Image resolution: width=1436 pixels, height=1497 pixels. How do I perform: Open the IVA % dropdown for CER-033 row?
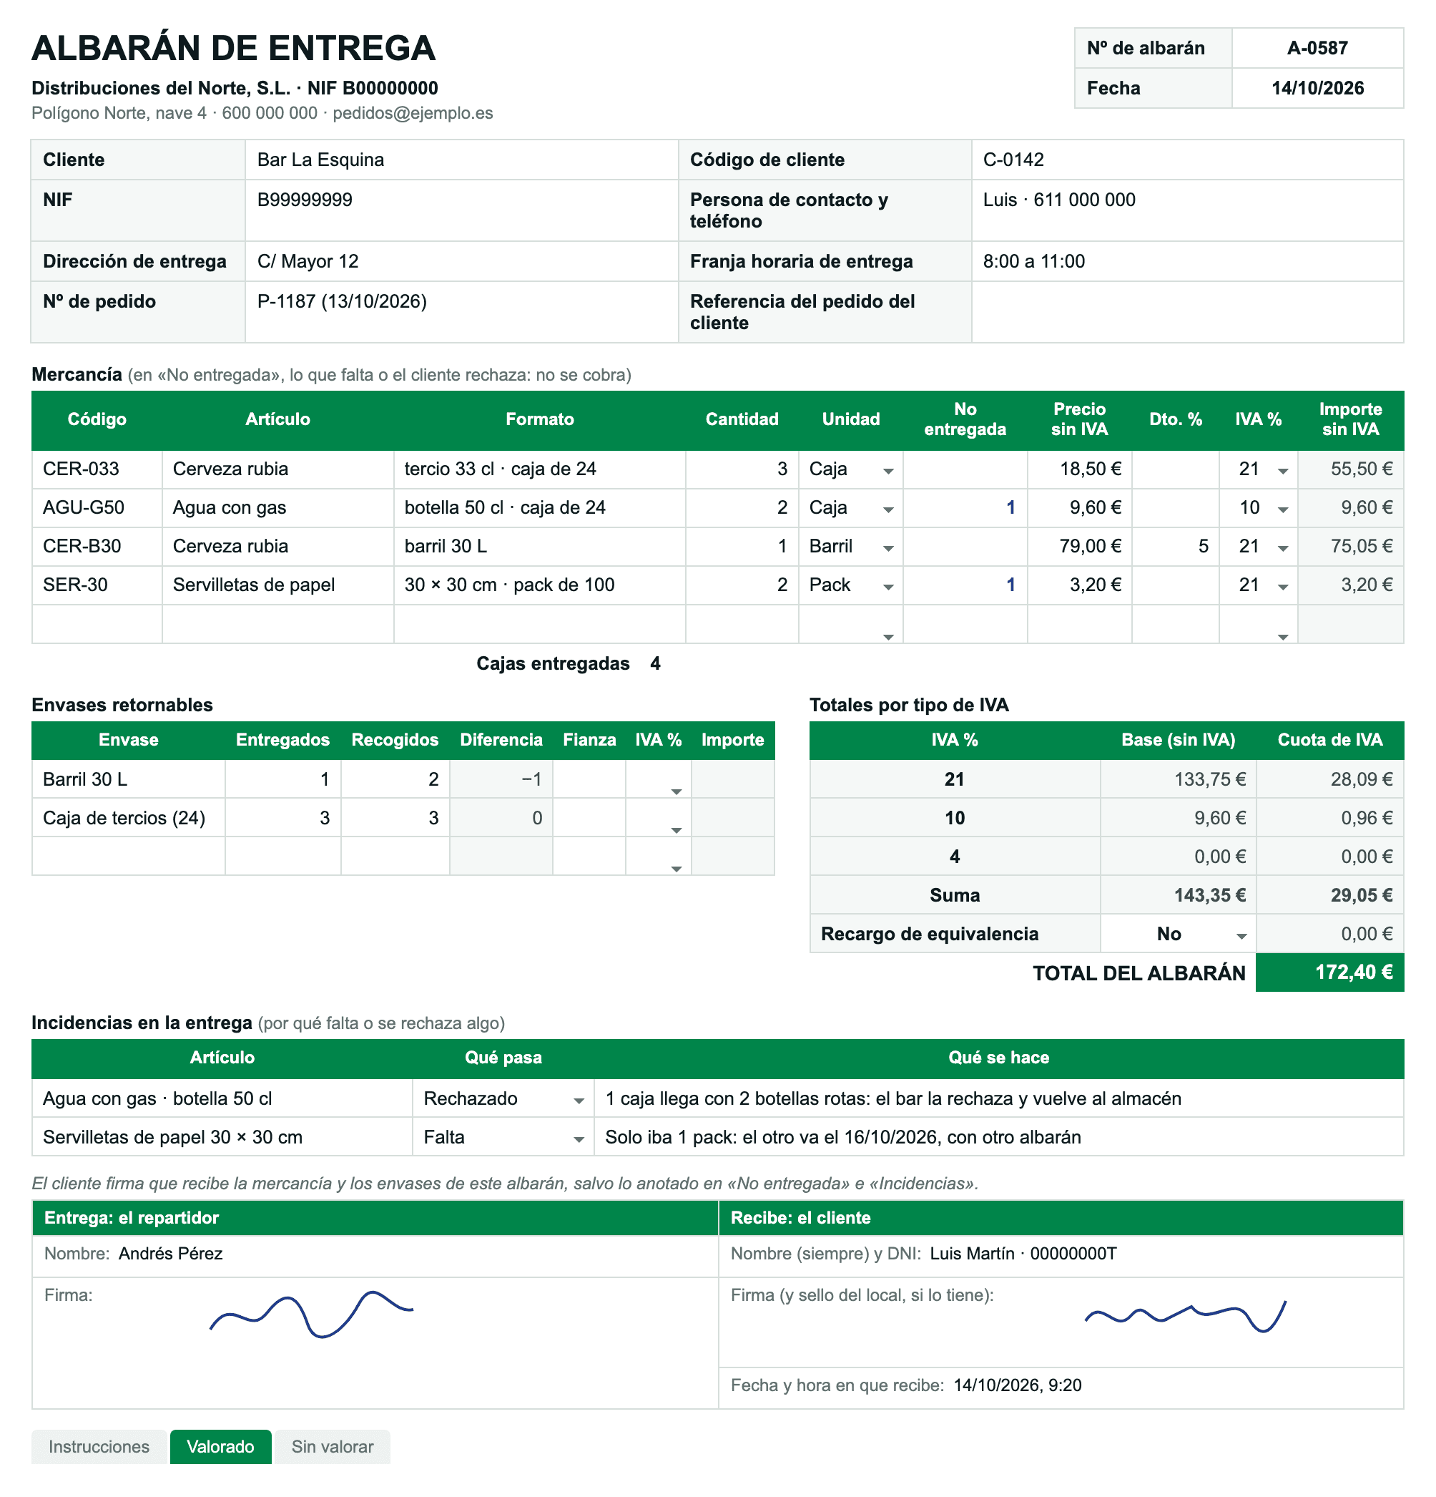point(1282,470)
